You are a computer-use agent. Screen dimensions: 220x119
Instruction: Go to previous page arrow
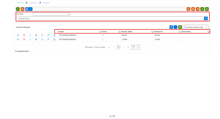[114, 47]
